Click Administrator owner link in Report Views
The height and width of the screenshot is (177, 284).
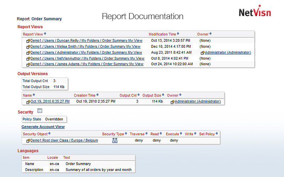pyautogui.click(x=228, y=52)
